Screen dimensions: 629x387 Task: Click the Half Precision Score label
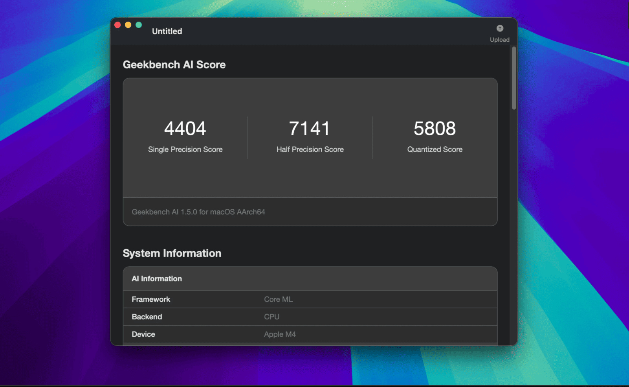click(310, 149)
